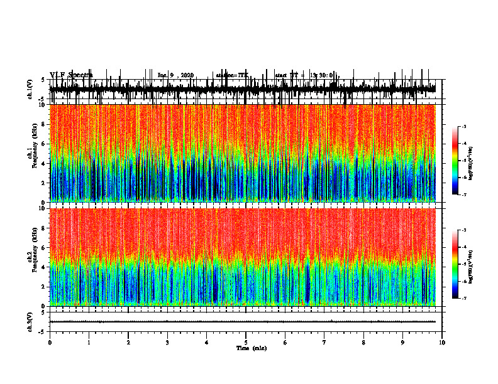498x384 pixels.
Task: Click the flat ch.3 voltage trace
Action: click(243, 322)
